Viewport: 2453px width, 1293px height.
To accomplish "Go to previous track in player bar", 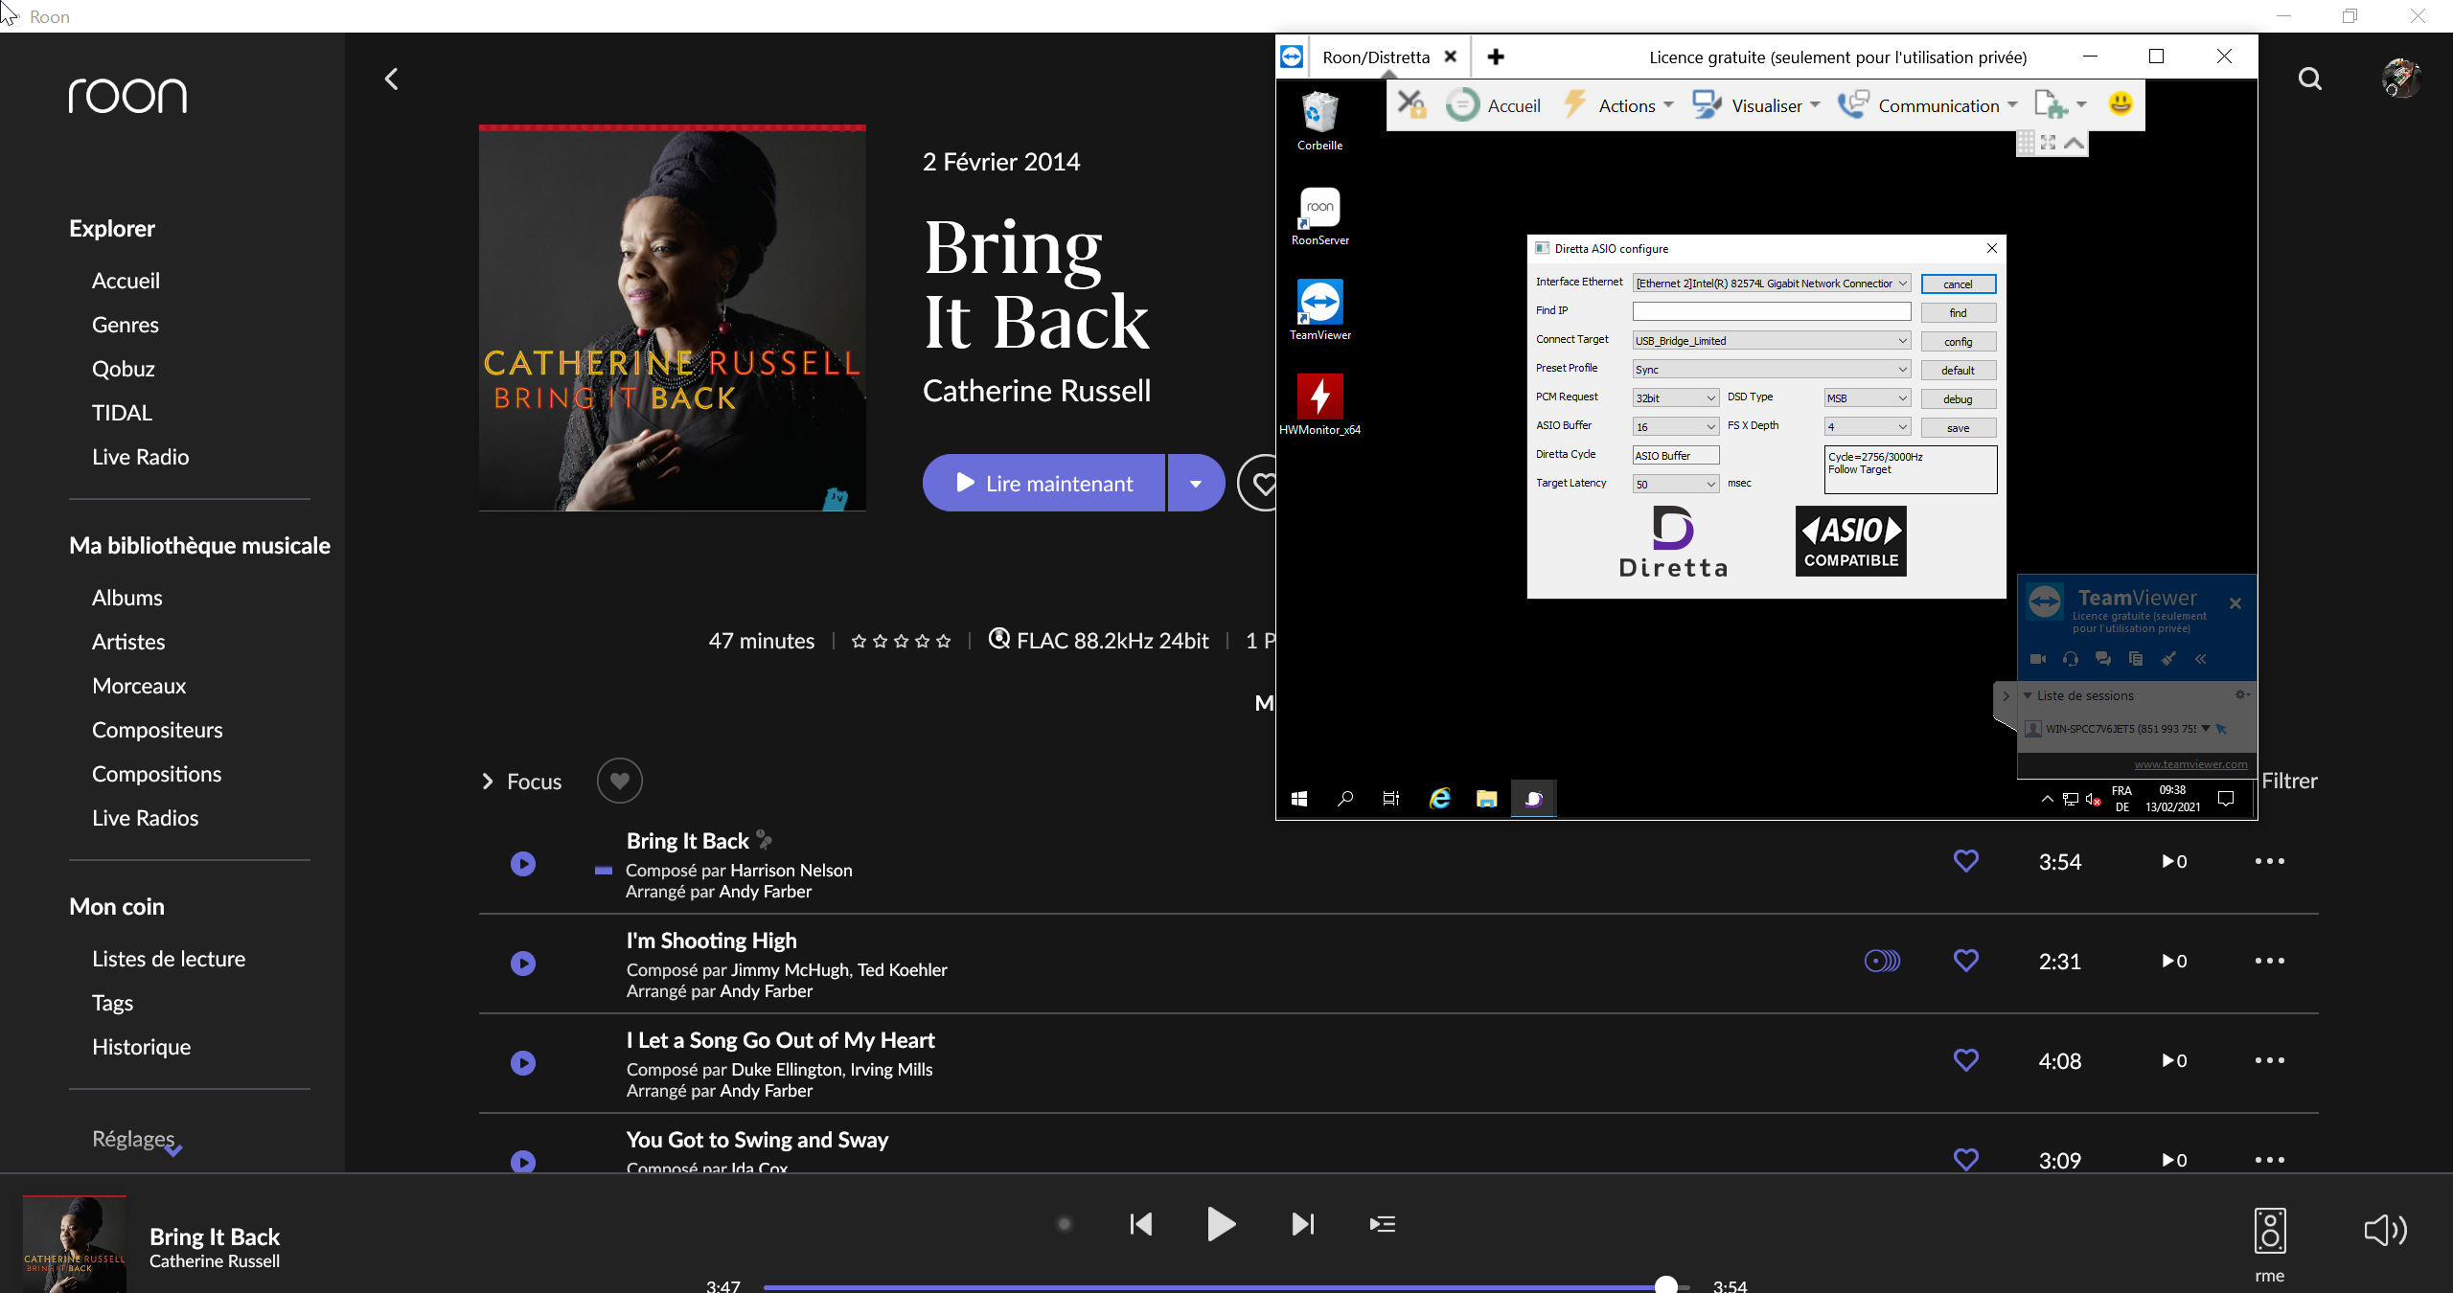I will (x=1140, y=1223).
